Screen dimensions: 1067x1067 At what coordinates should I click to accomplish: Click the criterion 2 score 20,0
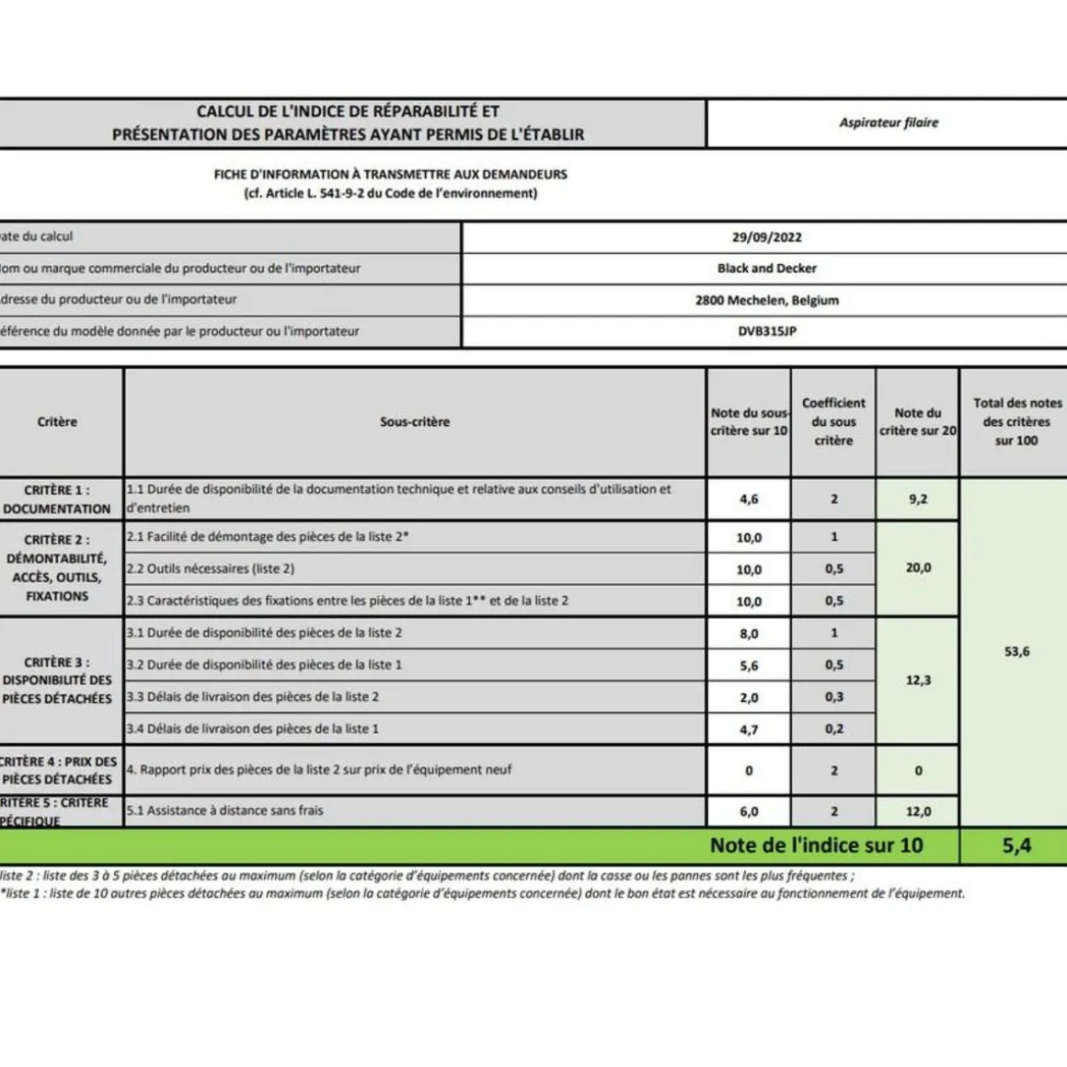918,568
